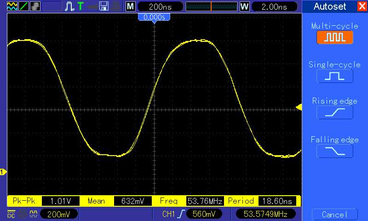Click the yellow trigger level arrow
The image size is (368, 221).
(x=299, y=107)
